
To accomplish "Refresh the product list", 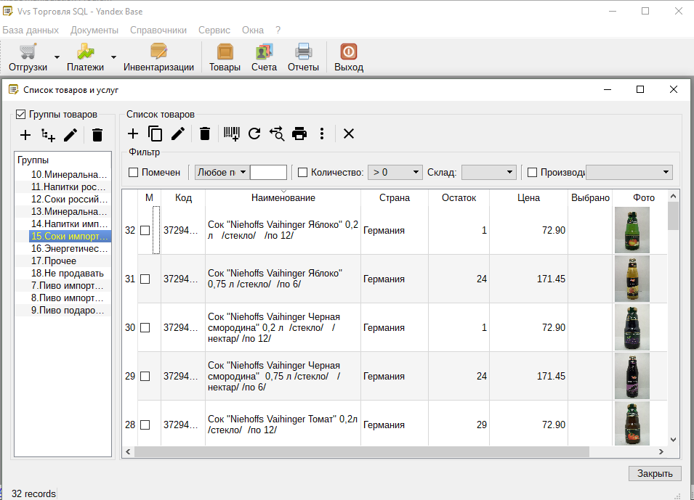I will point(254,134).
